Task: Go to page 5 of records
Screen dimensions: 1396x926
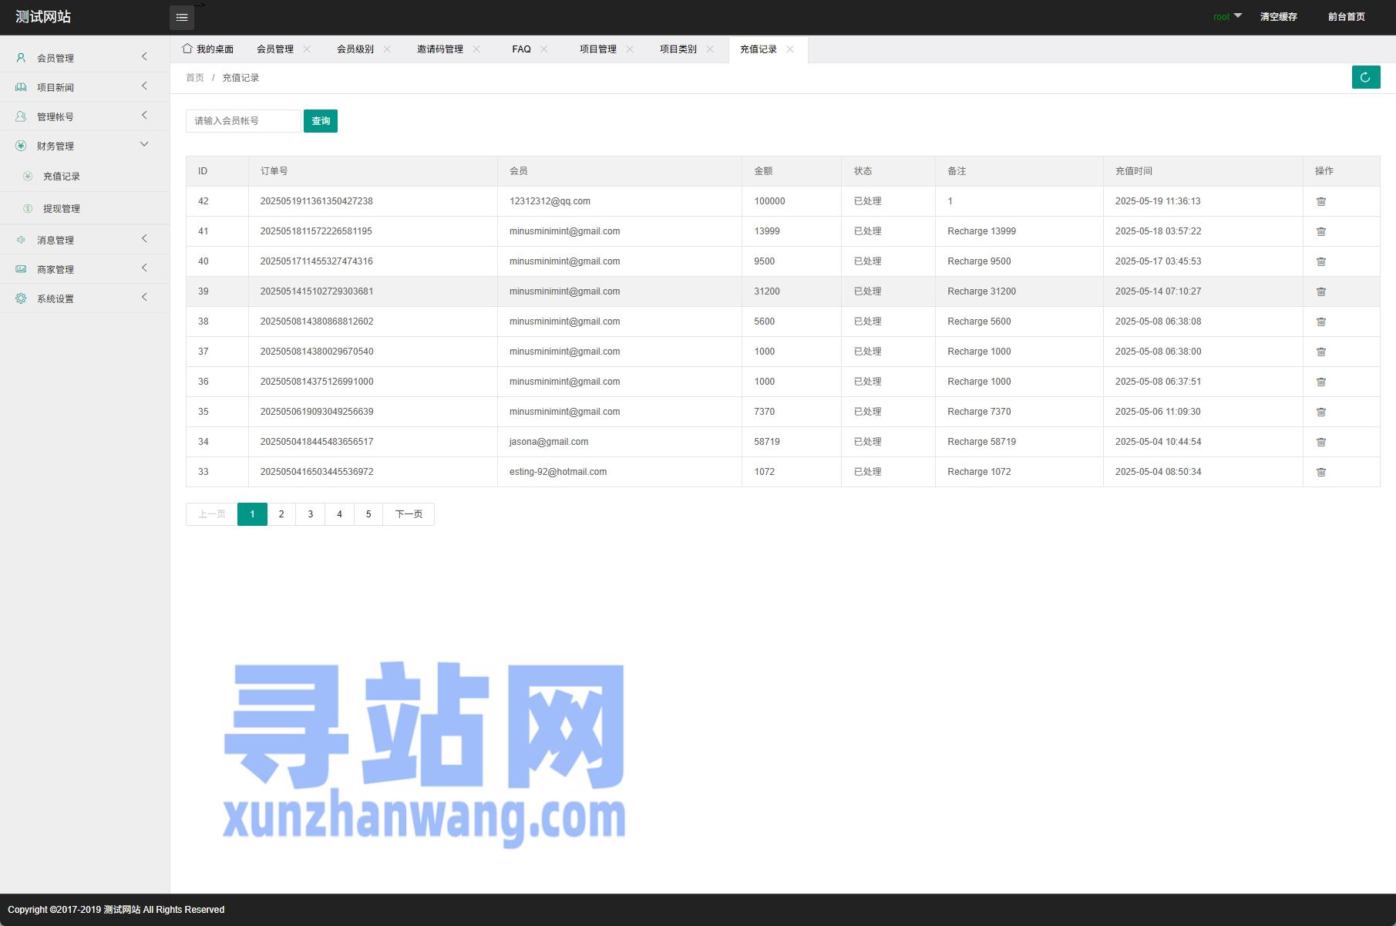Action: click(368, 514)
